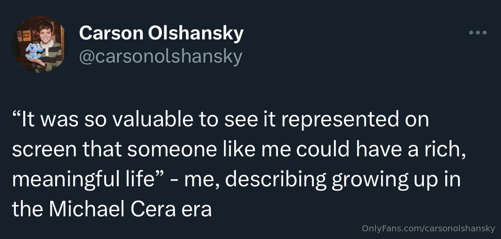Click the word "valuable" in the tweet

pyautogui.click(x=141, y=119)
